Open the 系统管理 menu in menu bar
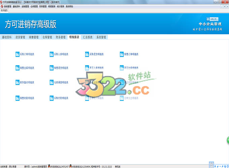The height and width of the screenshot is (168, 229). [x=8, y=6]
